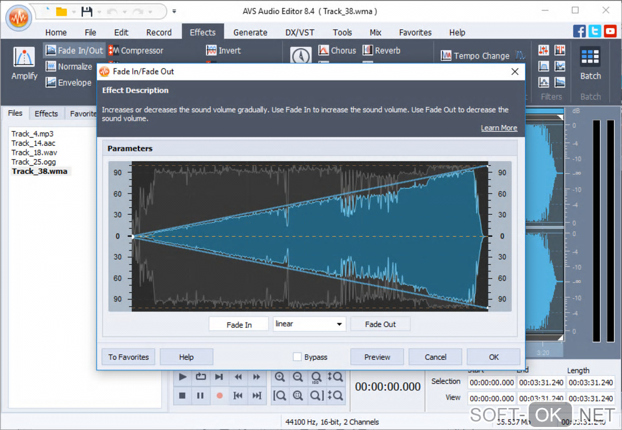Enable the Bypass checkbox
This screenshot has height=430, width=622.
tap(297, 357)
